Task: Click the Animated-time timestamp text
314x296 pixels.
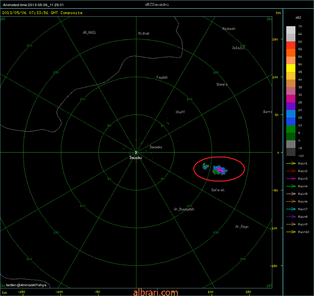Action: point(33,5)
